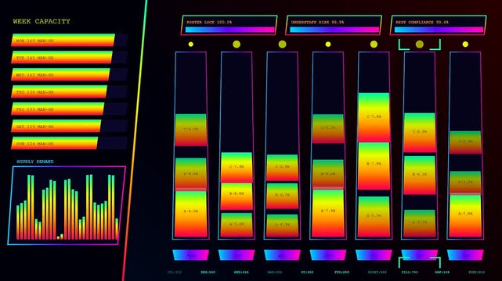
Task: Select Tuesday's shift C block
Action: tap(237, 167)
